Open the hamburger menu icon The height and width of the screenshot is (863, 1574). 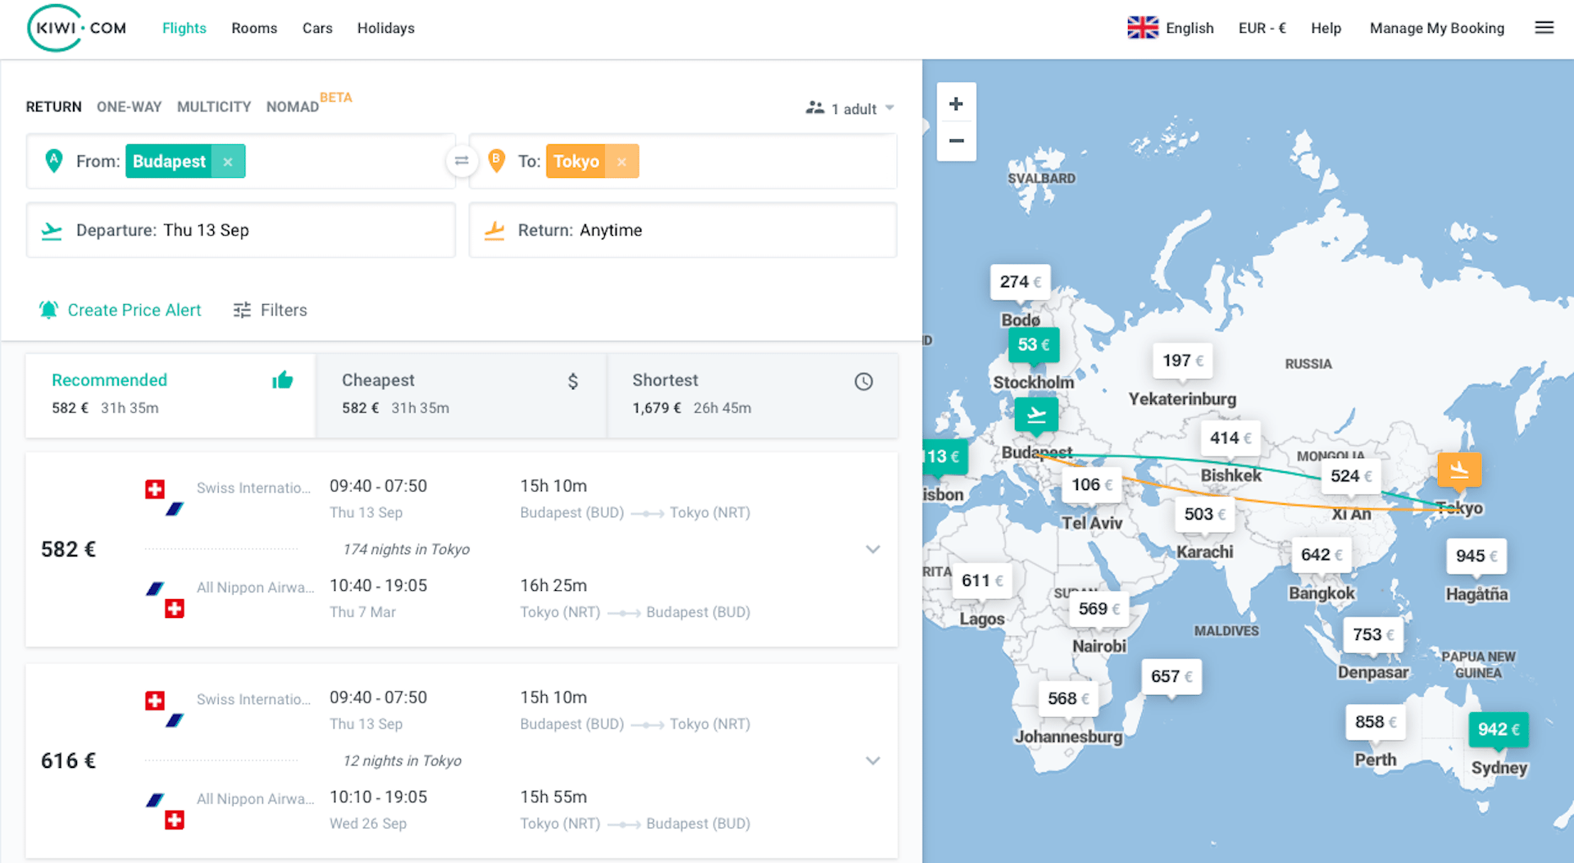(1544, 28)
